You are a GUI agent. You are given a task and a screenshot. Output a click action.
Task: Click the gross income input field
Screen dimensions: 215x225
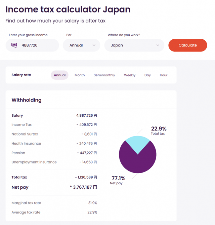click(37, 45)
